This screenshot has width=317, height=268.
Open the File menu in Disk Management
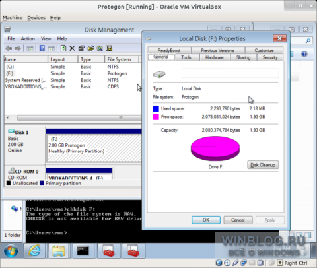pos(11,39)
